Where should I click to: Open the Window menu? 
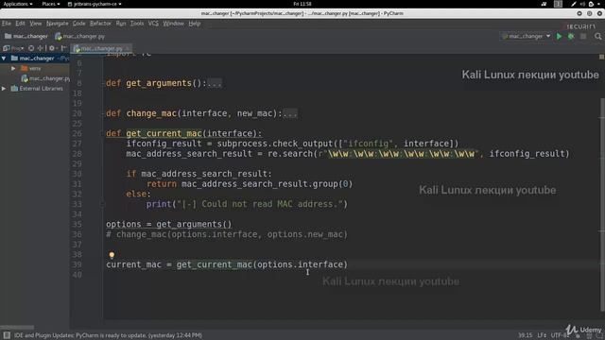pyautogui.click(x=173, y=24)
